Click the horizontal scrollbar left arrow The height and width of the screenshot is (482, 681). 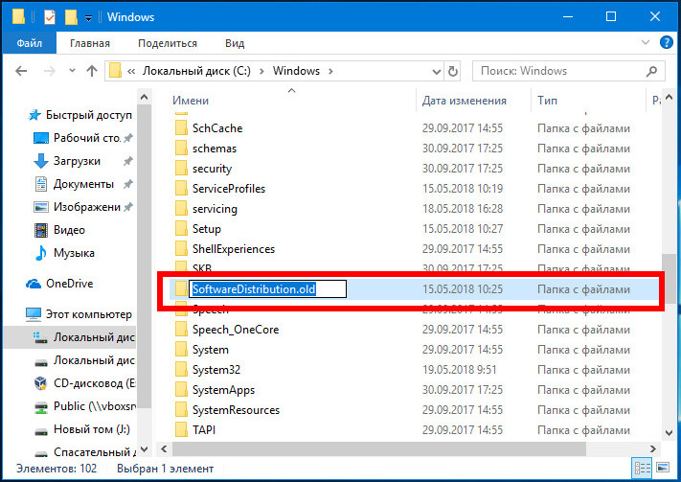click(164, 448)
